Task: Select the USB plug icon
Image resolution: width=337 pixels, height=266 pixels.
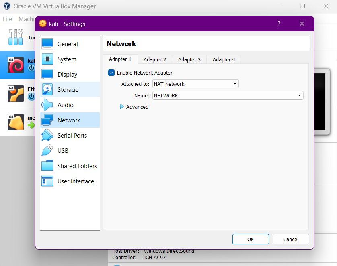Action: (x=47, y=150)
